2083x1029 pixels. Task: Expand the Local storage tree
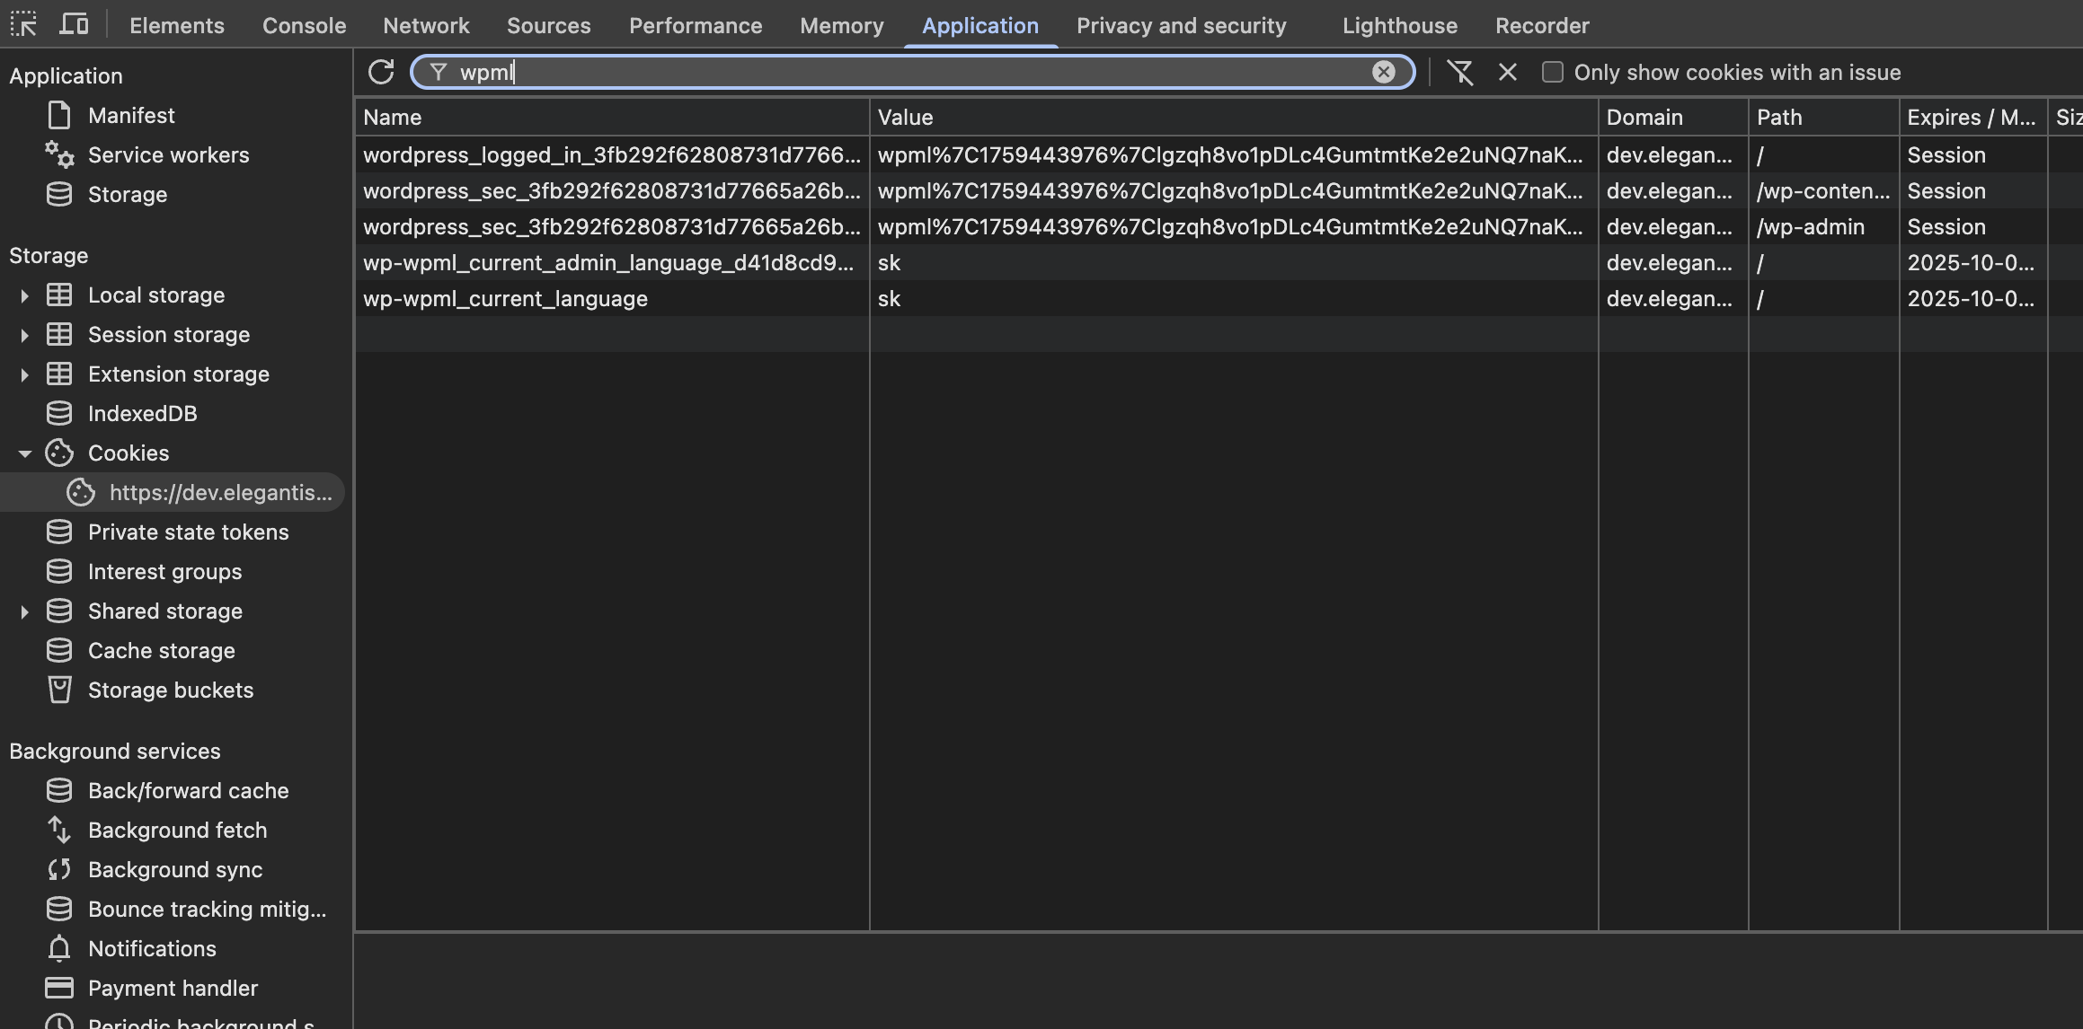click(x=24, y=295)
